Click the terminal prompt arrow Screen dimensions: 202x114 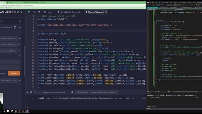[27, 107]
